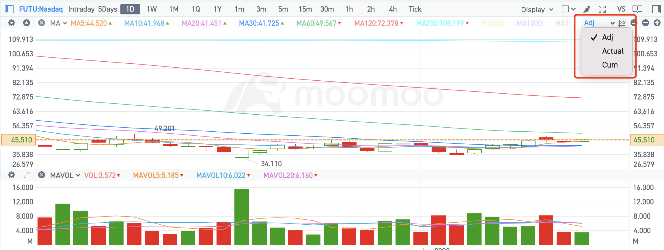Select the checked Adj option

[x=607, y=37]
